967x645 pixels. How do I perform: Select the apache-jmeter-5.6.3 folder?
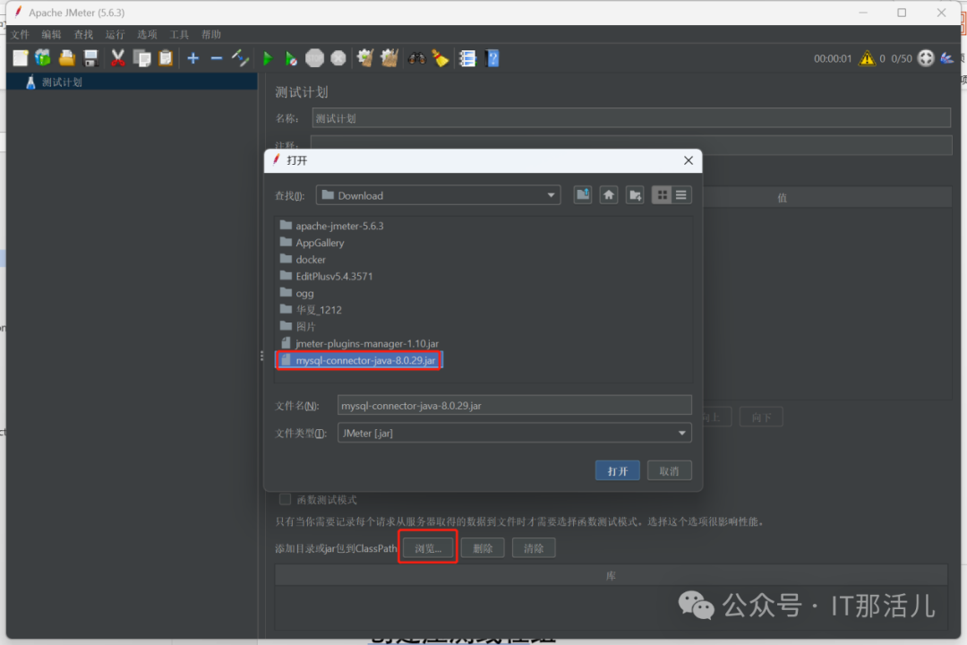(x=332, y=226)
